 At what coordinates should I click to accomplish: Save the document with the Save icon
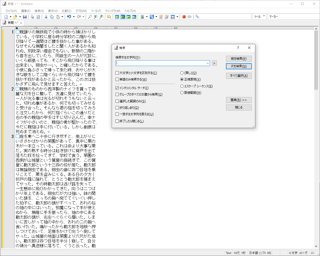click(25, 17)
